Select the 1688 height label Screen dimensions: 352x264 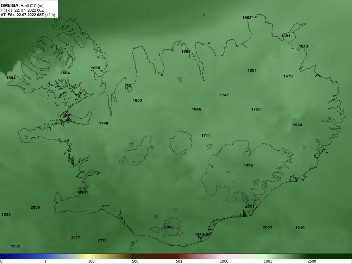(x=186, y=51)
